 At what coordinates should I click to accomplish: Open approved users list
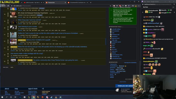pos(116,38)
